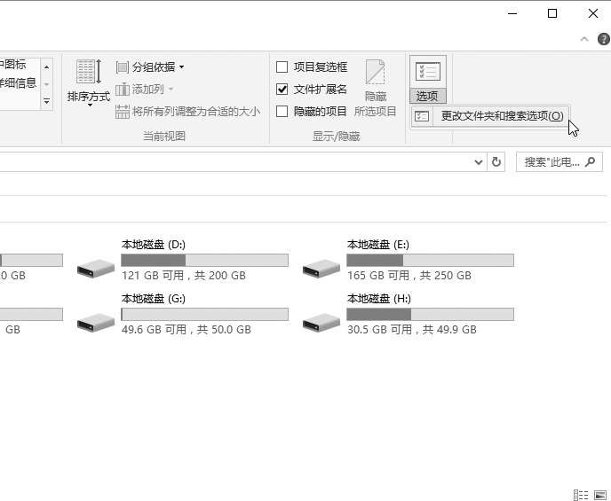Select the 本地磁盘 (E:) drive icon

click(321, 269)
